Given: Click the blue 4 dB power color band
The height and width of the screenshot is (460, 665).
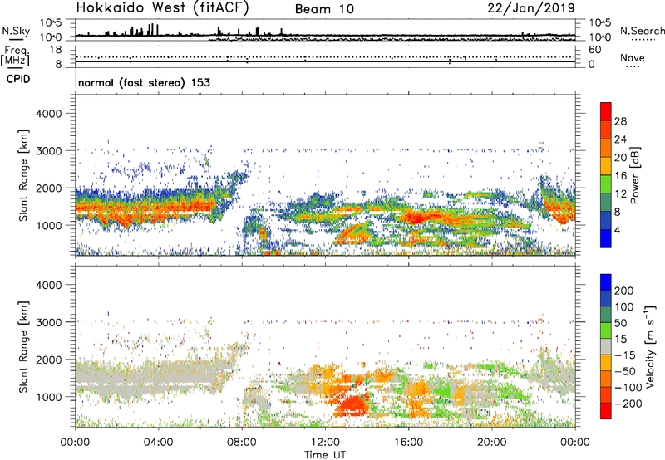Looking at the screenshot, I should point(606,238).
